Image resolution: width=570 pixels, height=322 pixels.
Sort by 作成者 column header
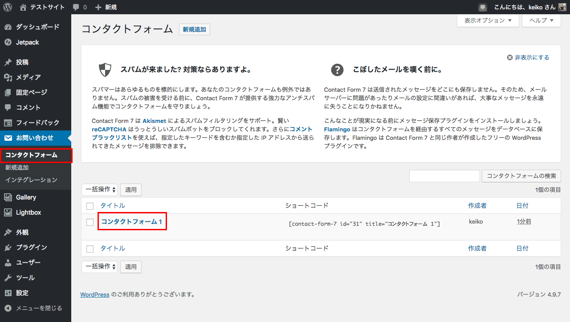[x=477, y=206]
